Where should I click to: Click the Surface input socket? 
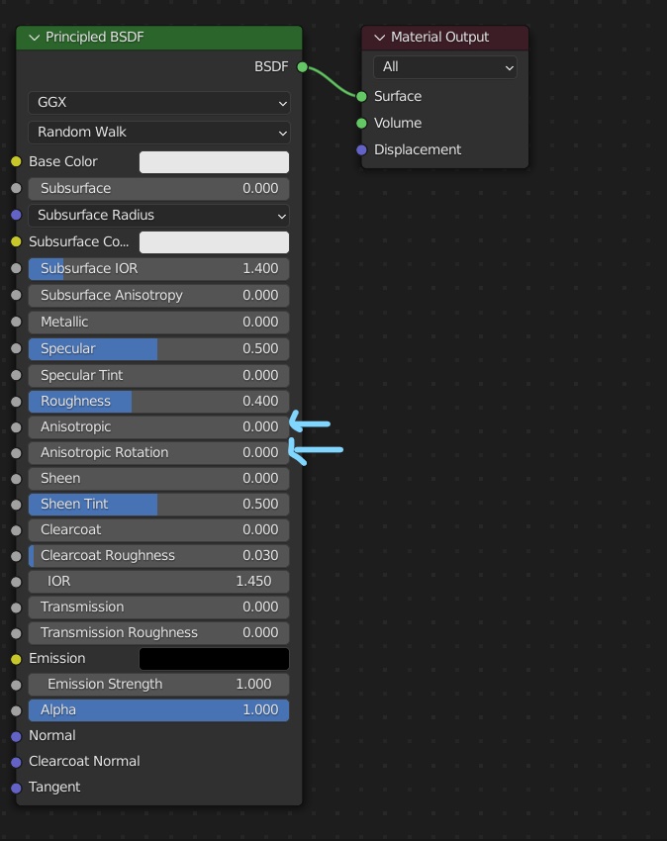[361, 97]
